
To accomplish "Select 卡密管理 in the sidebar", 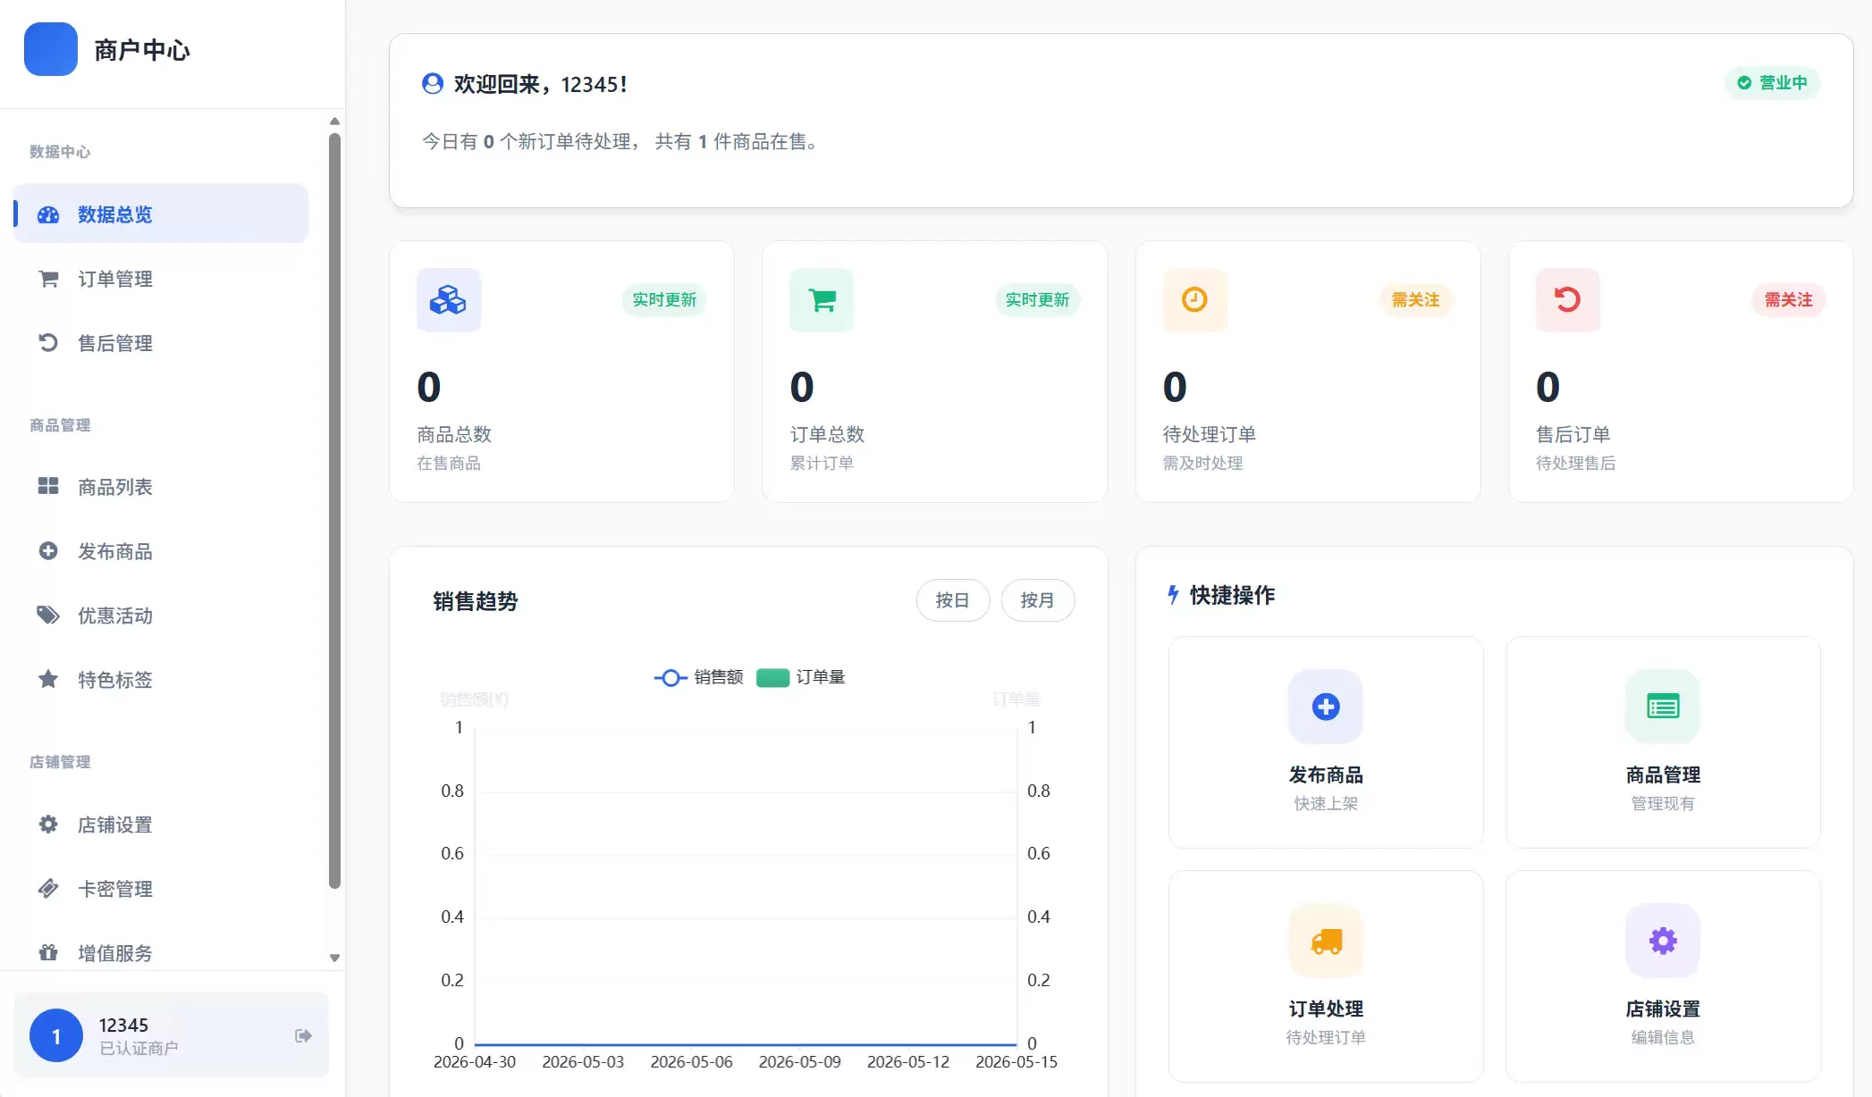I will tap(161, 888).
